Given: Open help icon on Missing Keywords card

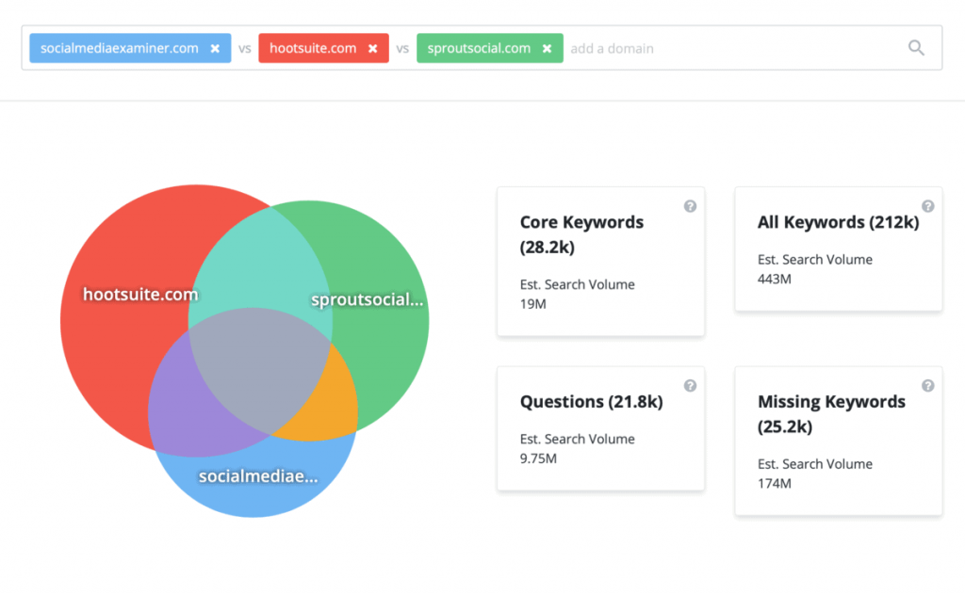Looking at the screenshot, I should pos(927,385).
